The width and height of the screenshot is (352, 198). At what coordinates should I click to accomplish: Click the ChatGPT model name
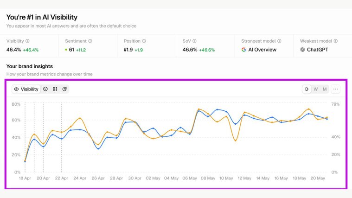(317, 50)
